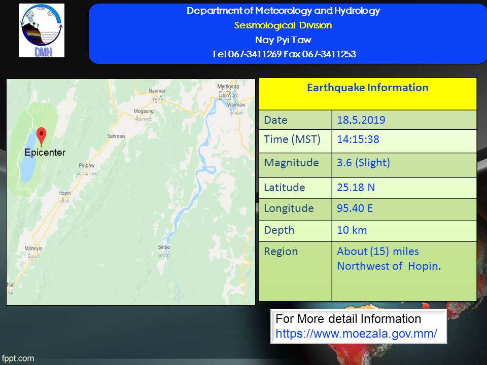Click the Sahmaw label on the map
The width and height of the screenshot is (487, 365).
coord(117,136)
